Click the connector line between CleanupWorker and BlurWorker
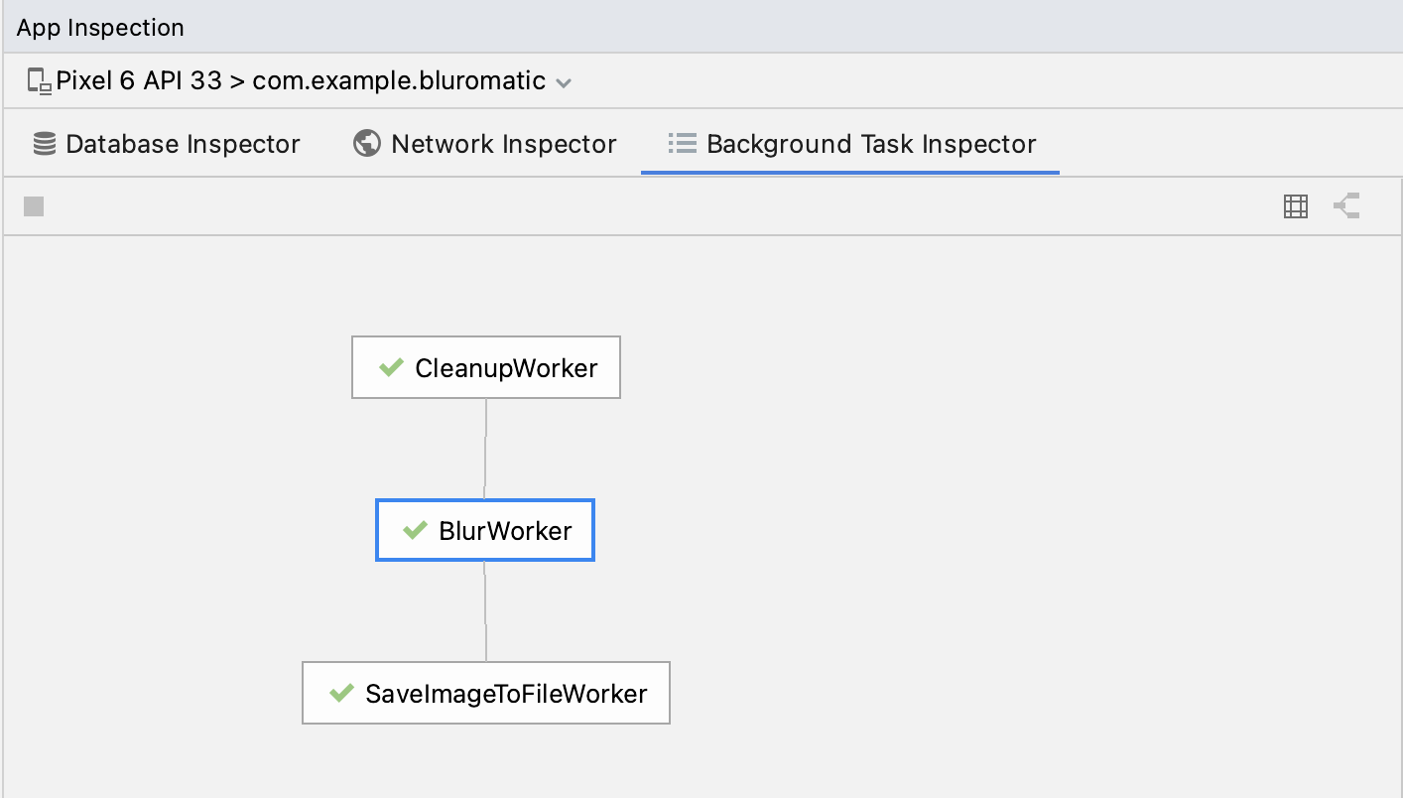This screenshot has height=798, width=1403. [485, 449]
